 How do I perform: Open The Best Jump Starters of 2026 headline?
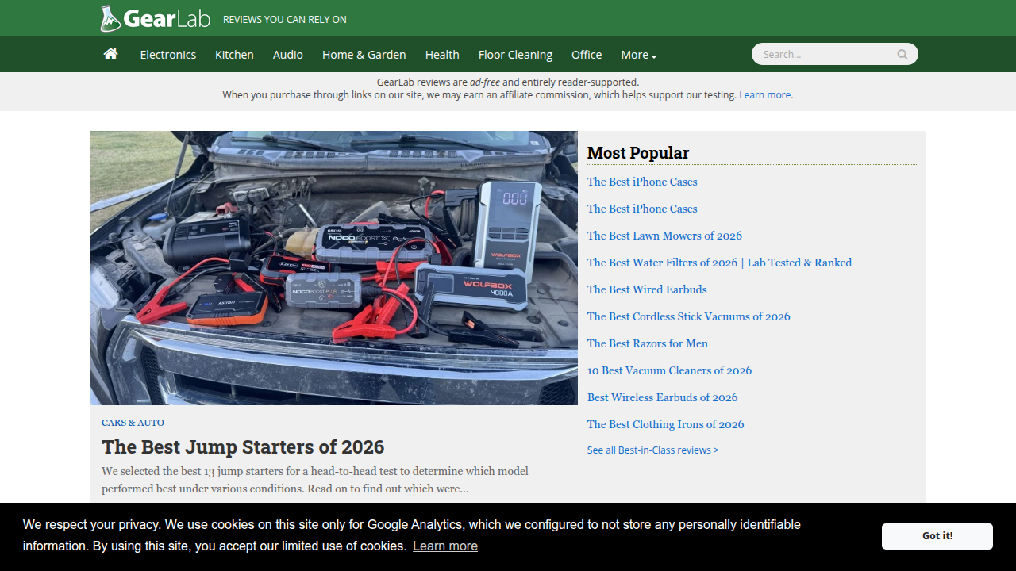[x=243, y=446]
